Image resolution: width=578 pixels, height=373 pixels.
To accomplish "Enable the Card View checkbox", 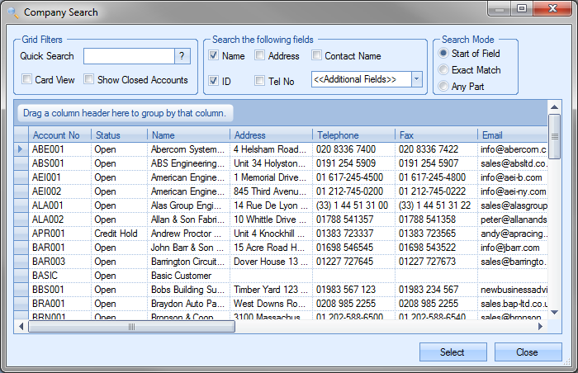I will coord(27,80).
